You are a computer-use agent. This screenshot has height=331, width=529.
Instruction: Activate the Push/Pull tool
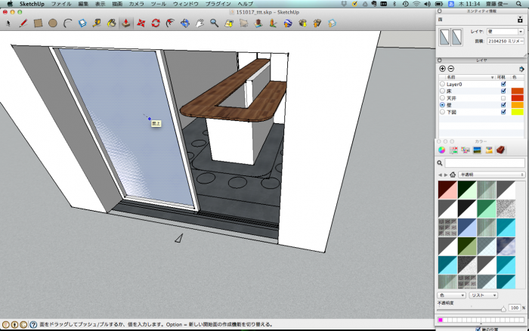coord(125,23)
